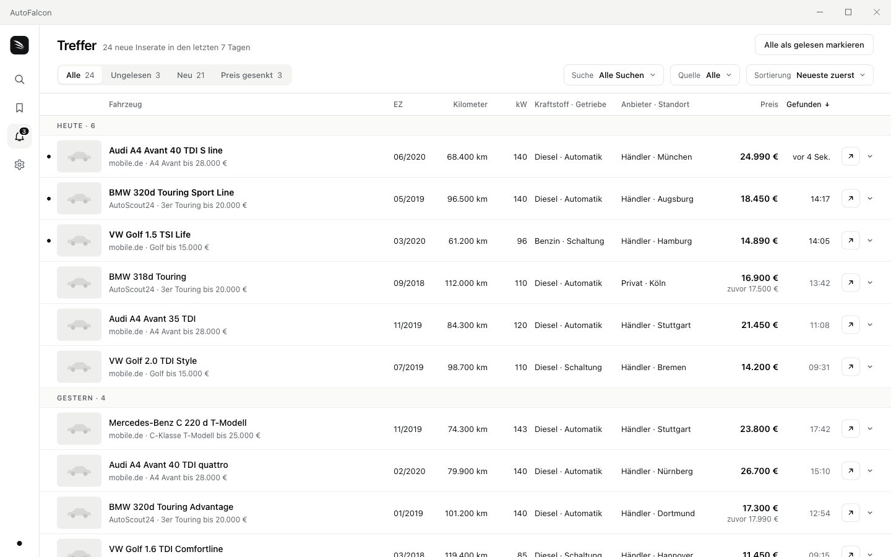Image resolution: width=891 pixels, height=557 pixels.
Task: Open the Sortierung dropdown
Action: click(x=810, y=75)
